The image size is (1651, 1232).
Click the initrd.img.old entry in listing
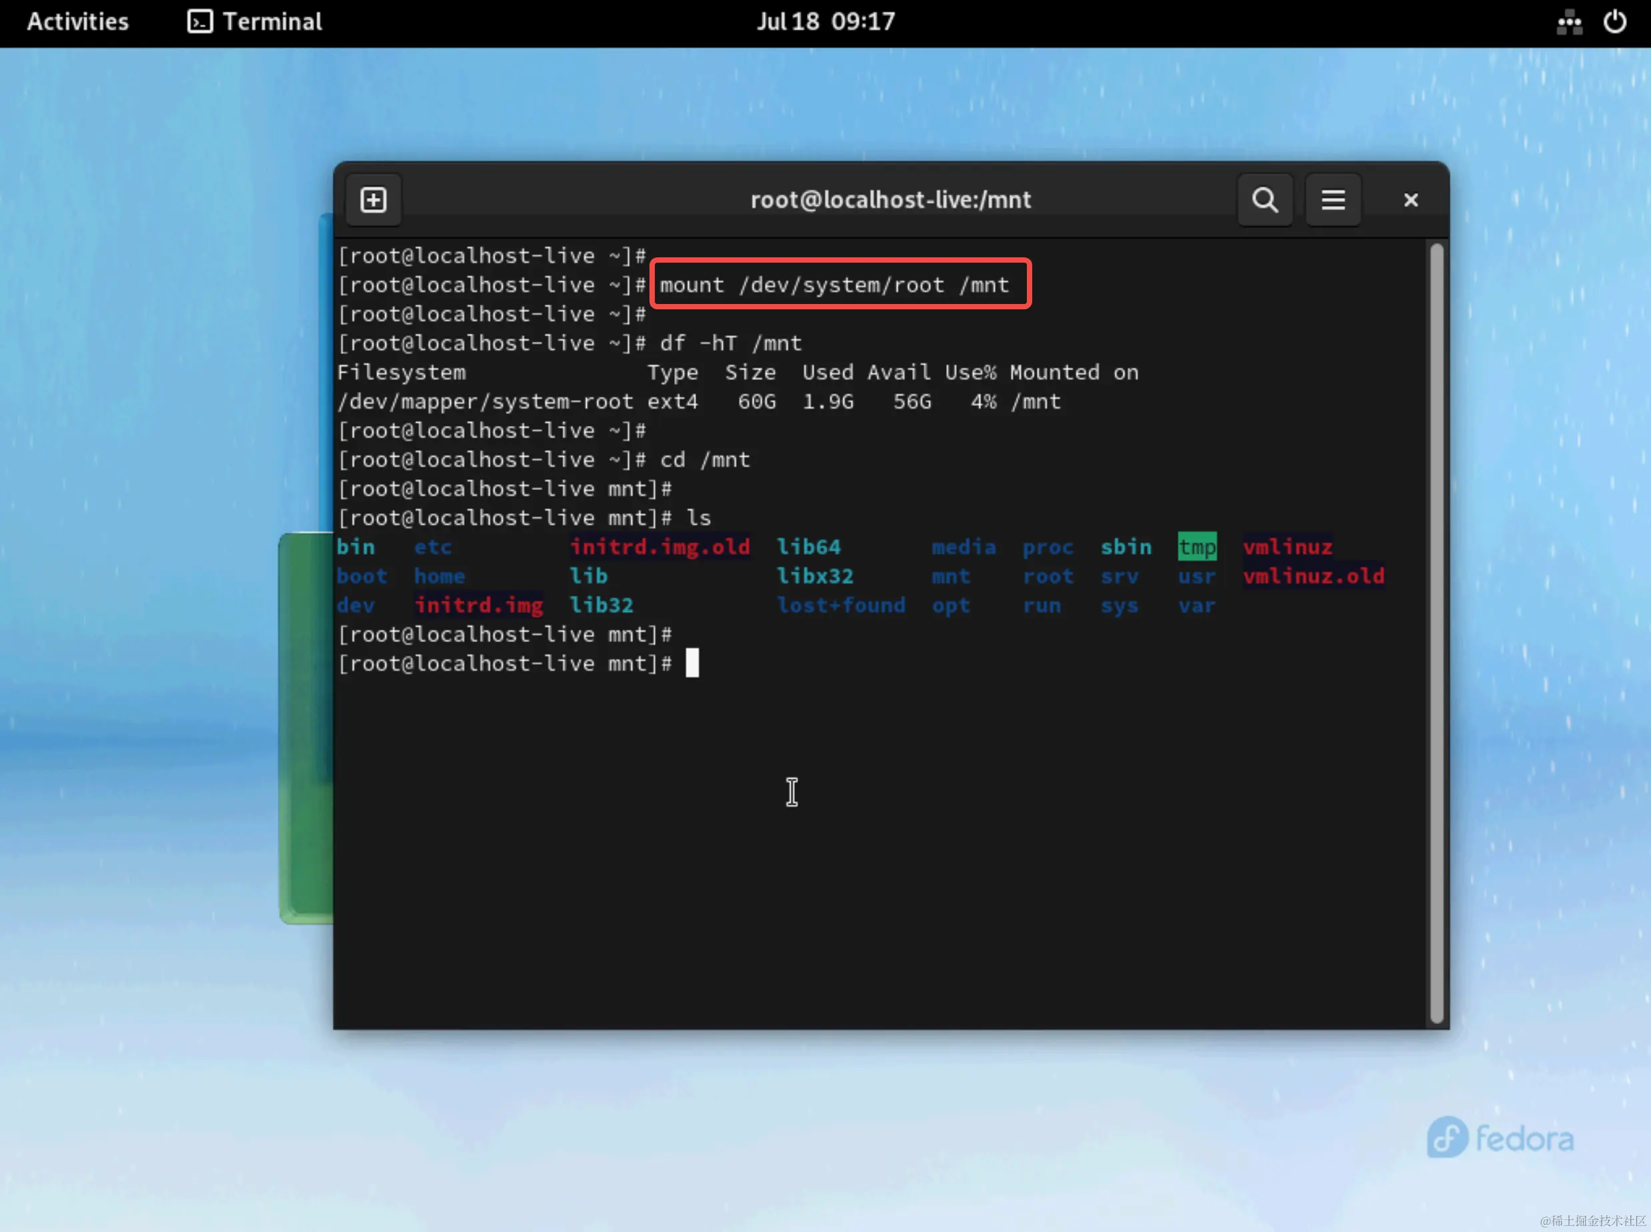click(660, 547)
